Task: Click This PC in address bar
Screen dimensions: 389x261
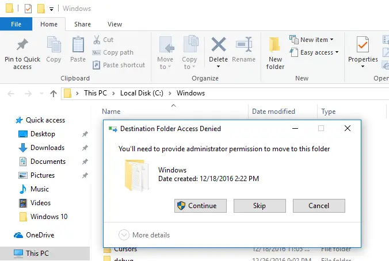Action: pos(96,93)
